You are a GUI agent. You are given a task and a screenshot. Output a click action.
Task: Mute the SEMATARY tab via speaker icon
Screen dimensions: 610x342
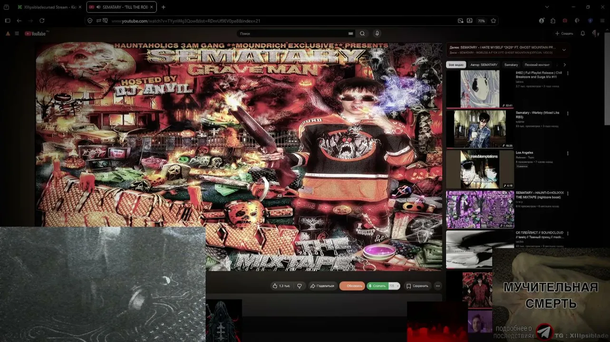point(98,7)
